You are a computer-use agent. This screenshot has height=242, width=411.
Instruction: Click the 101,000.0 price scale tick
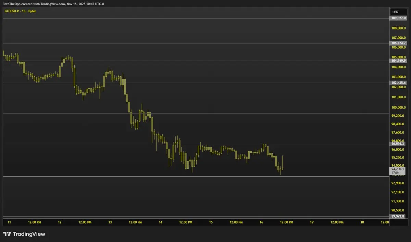(x=399, y=97)
